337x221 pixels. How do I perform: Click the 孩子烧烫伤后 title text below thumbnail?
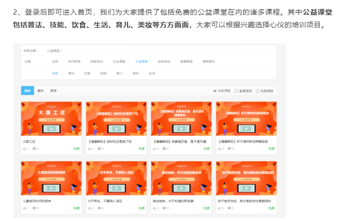244,201
